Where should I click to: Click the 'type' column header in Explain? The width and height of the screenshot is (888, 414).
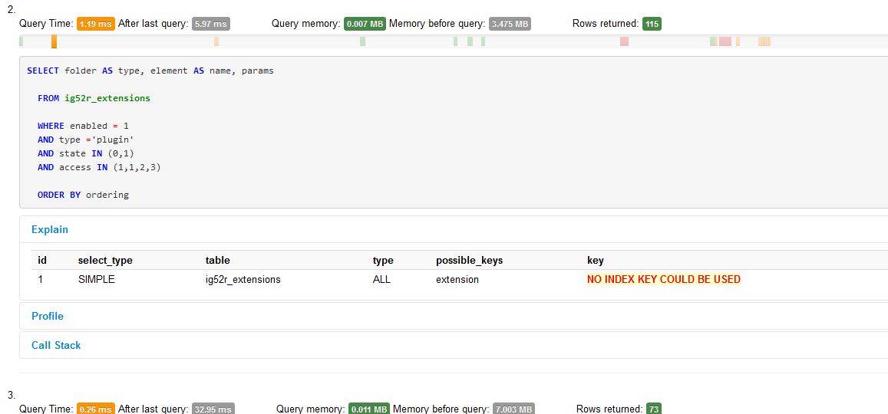click(383, 261)
